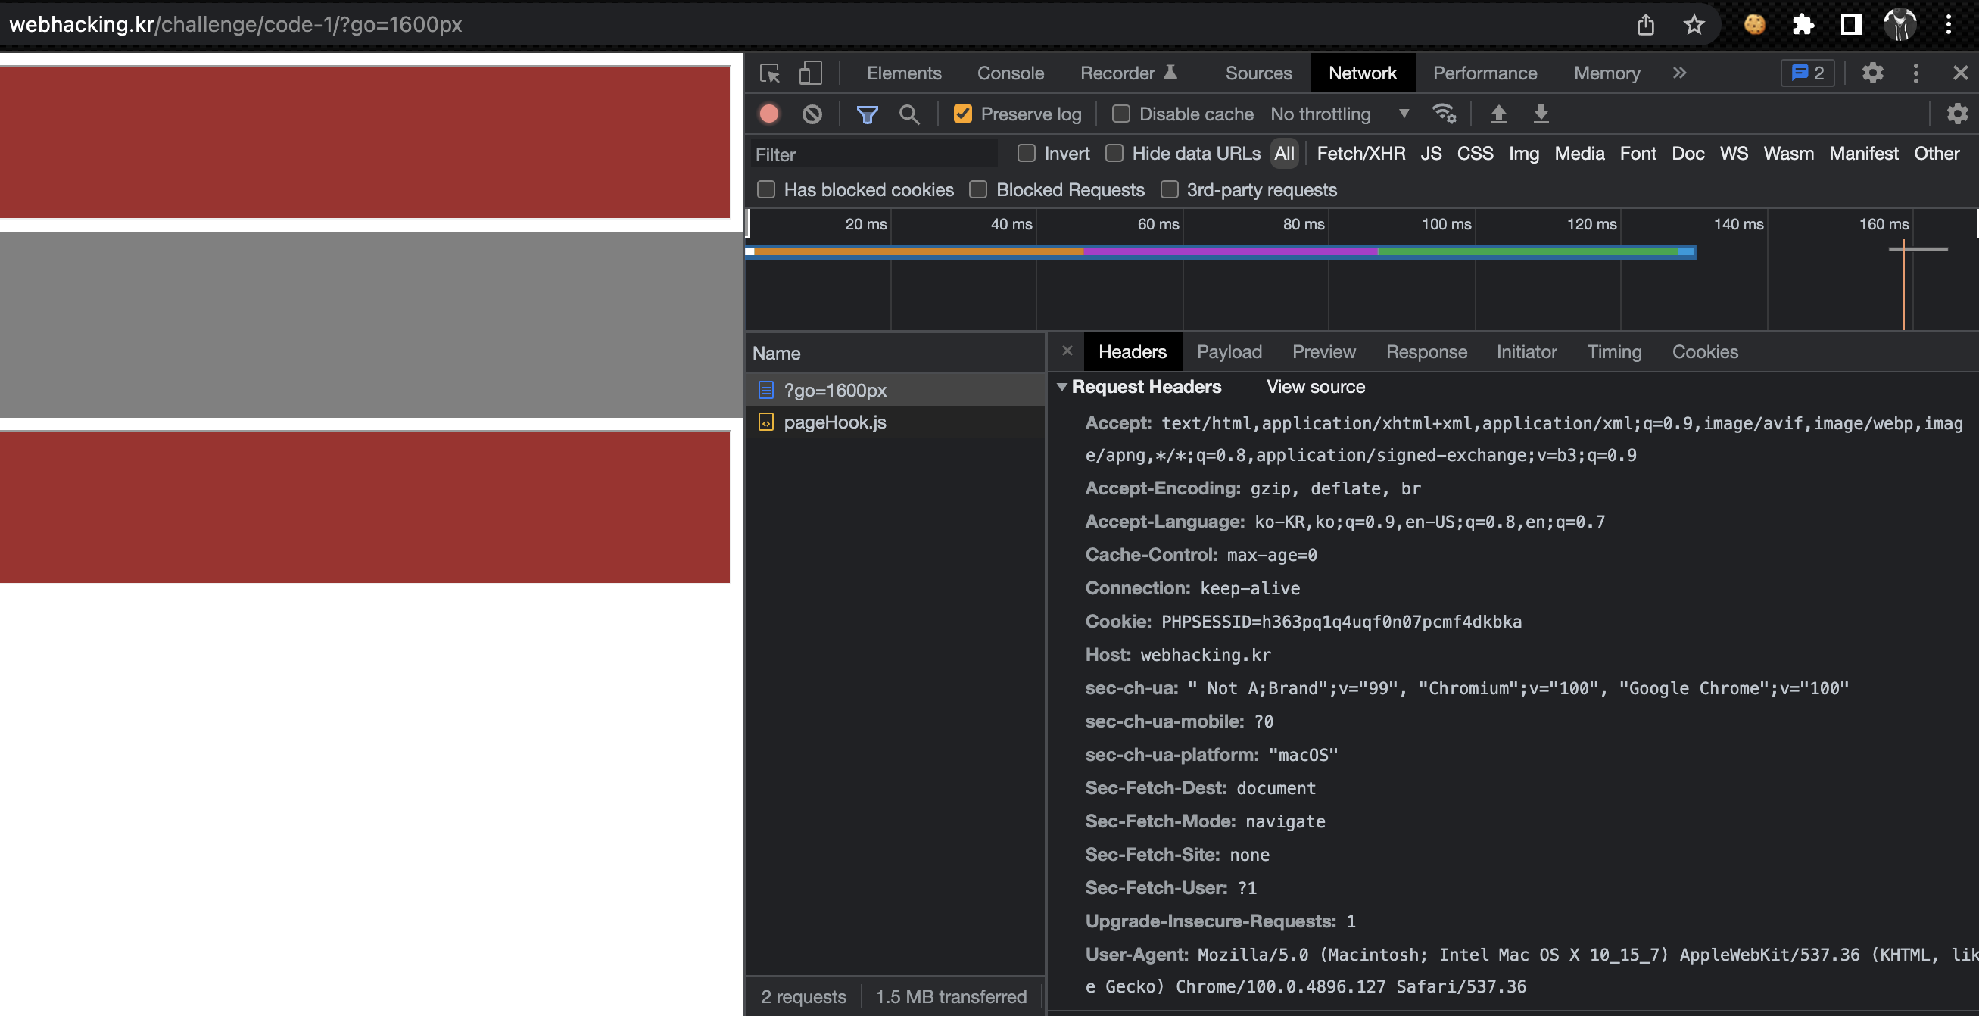1979x1016 pixels.
Task: Enable the Disable cache checkbox
Action: [x=1121, y=114]
